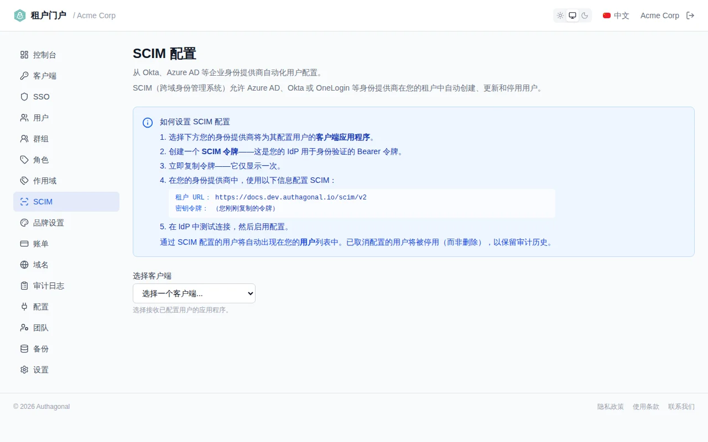Click the scan icon beside SCIM
708x442 pixels.
[x=24, y=202]
